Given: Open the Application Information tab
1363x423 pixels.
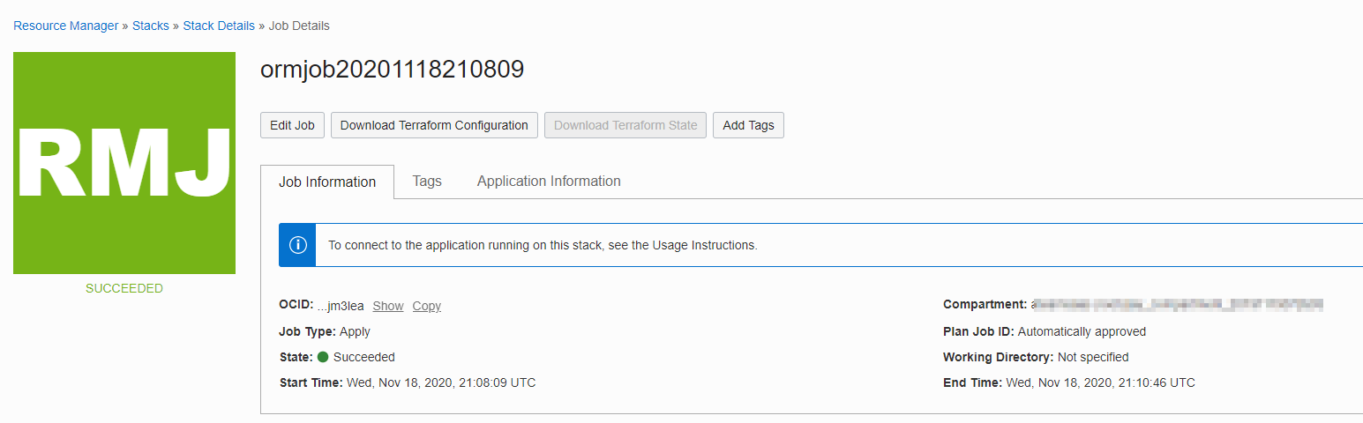Looking at the screenshot, I should click(549, 181).
